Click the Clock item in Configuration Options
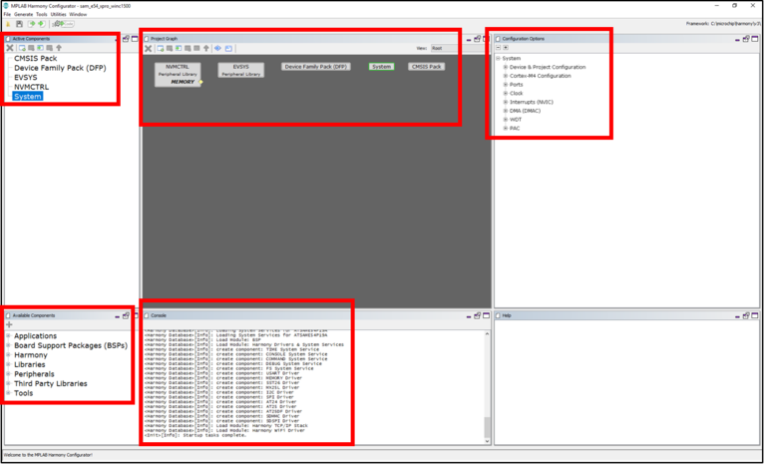The width and height of the screenshot is (764, 464). (516, 93)
